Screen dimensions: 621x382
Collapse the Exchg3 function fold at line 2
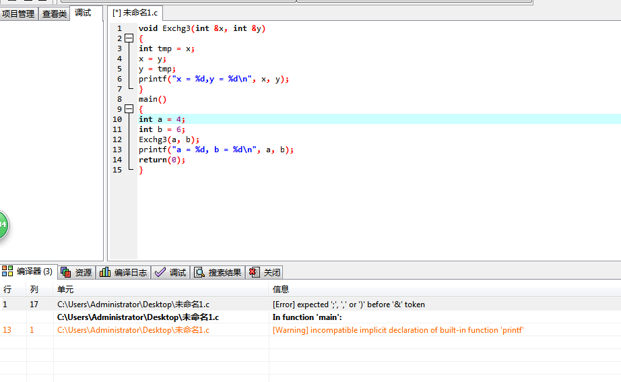tap(129, 38)
